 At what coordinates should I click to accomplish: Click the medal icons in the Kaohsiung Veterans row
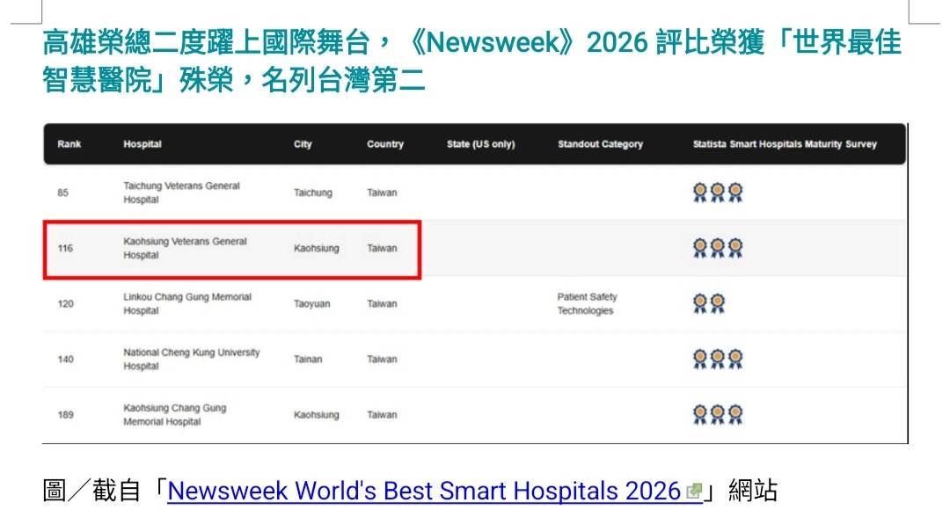point(717,248)
